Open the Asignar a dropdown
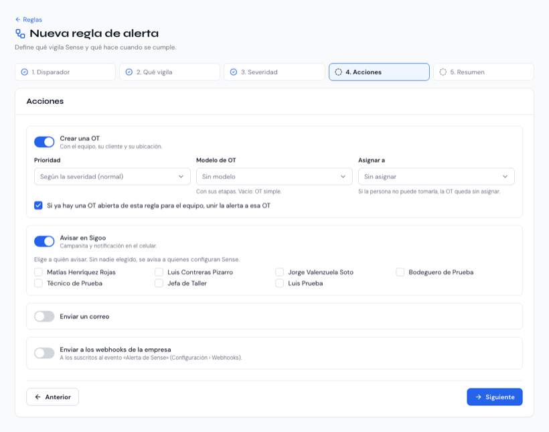Viewport: 549px width, 432px height. pos(437,177)
